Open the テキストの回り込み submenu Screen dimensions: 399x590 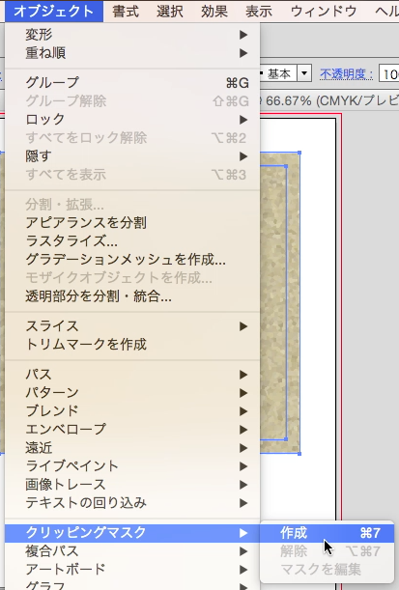(x=132, y=503)
